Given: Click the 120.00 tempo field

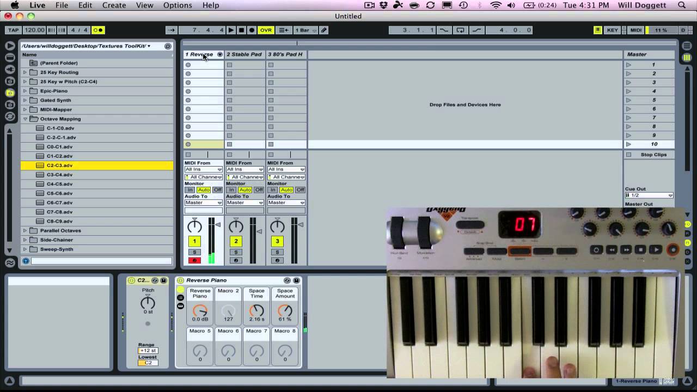Looking at the screenshot, I should [35, 30].
